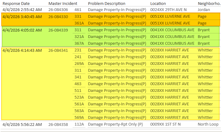Select response date 4/4/2026 3:40:45 AM

(x=22, y=17)
